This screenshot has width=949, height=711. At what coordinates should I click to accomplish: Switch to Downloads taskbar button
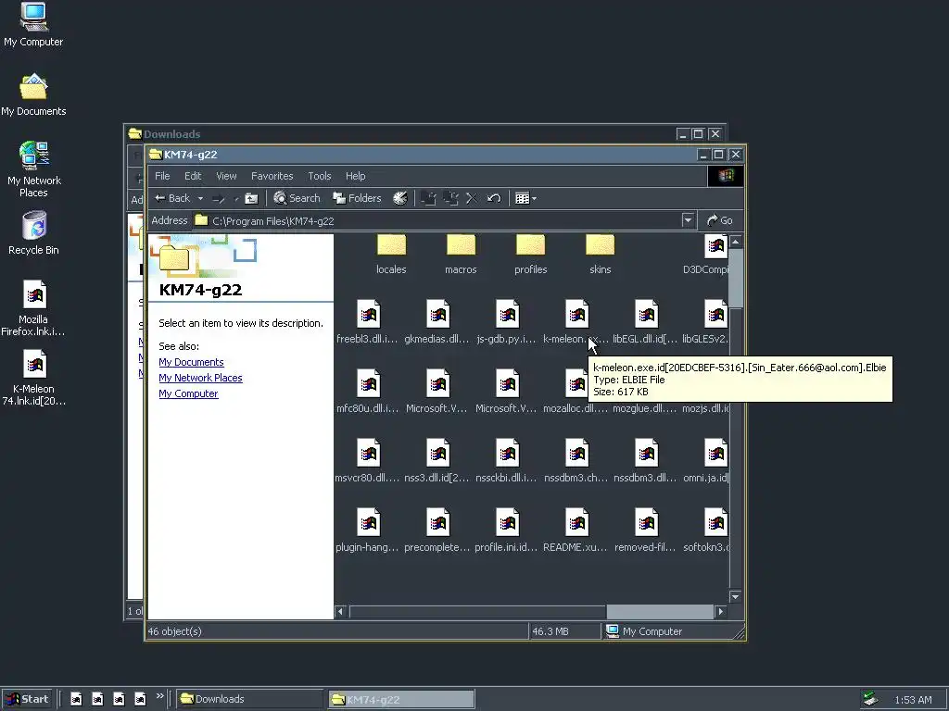click(x=250, y=699)
